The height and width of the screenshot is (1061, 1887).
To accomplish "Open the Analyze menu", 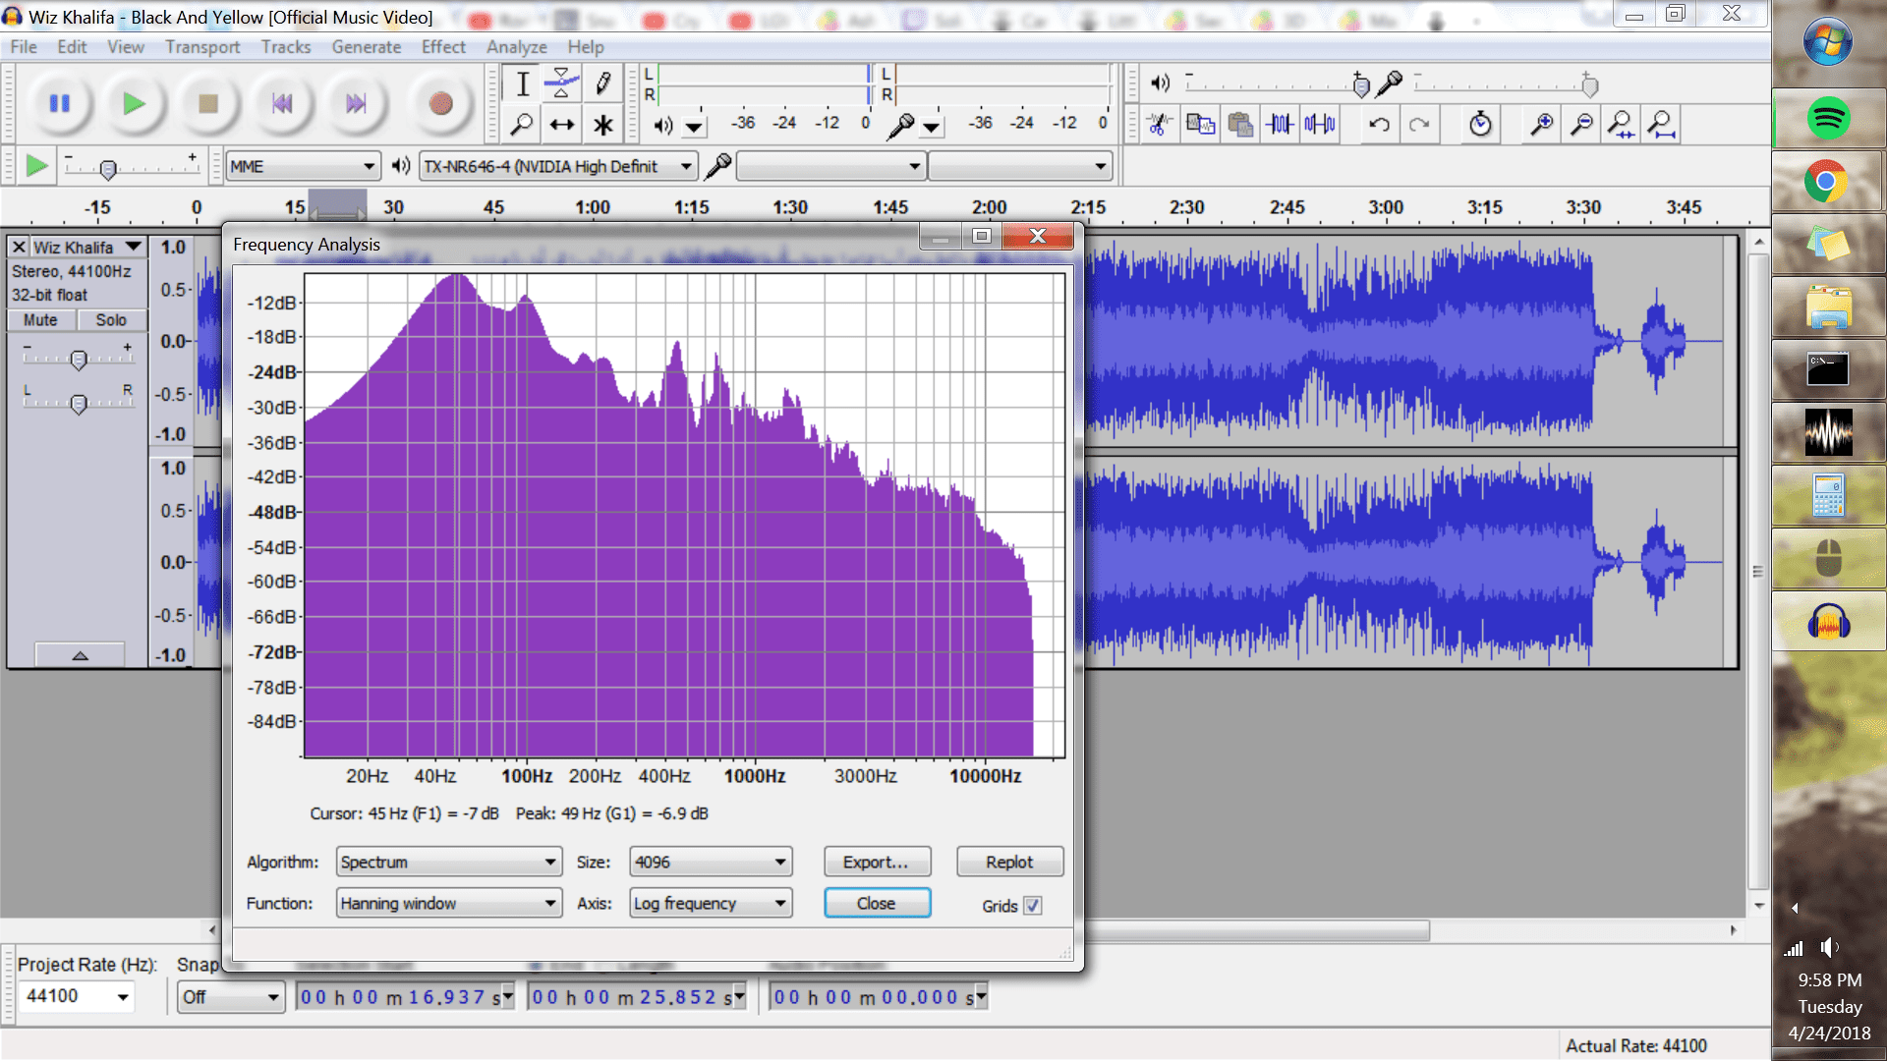I will click(517, 47).
